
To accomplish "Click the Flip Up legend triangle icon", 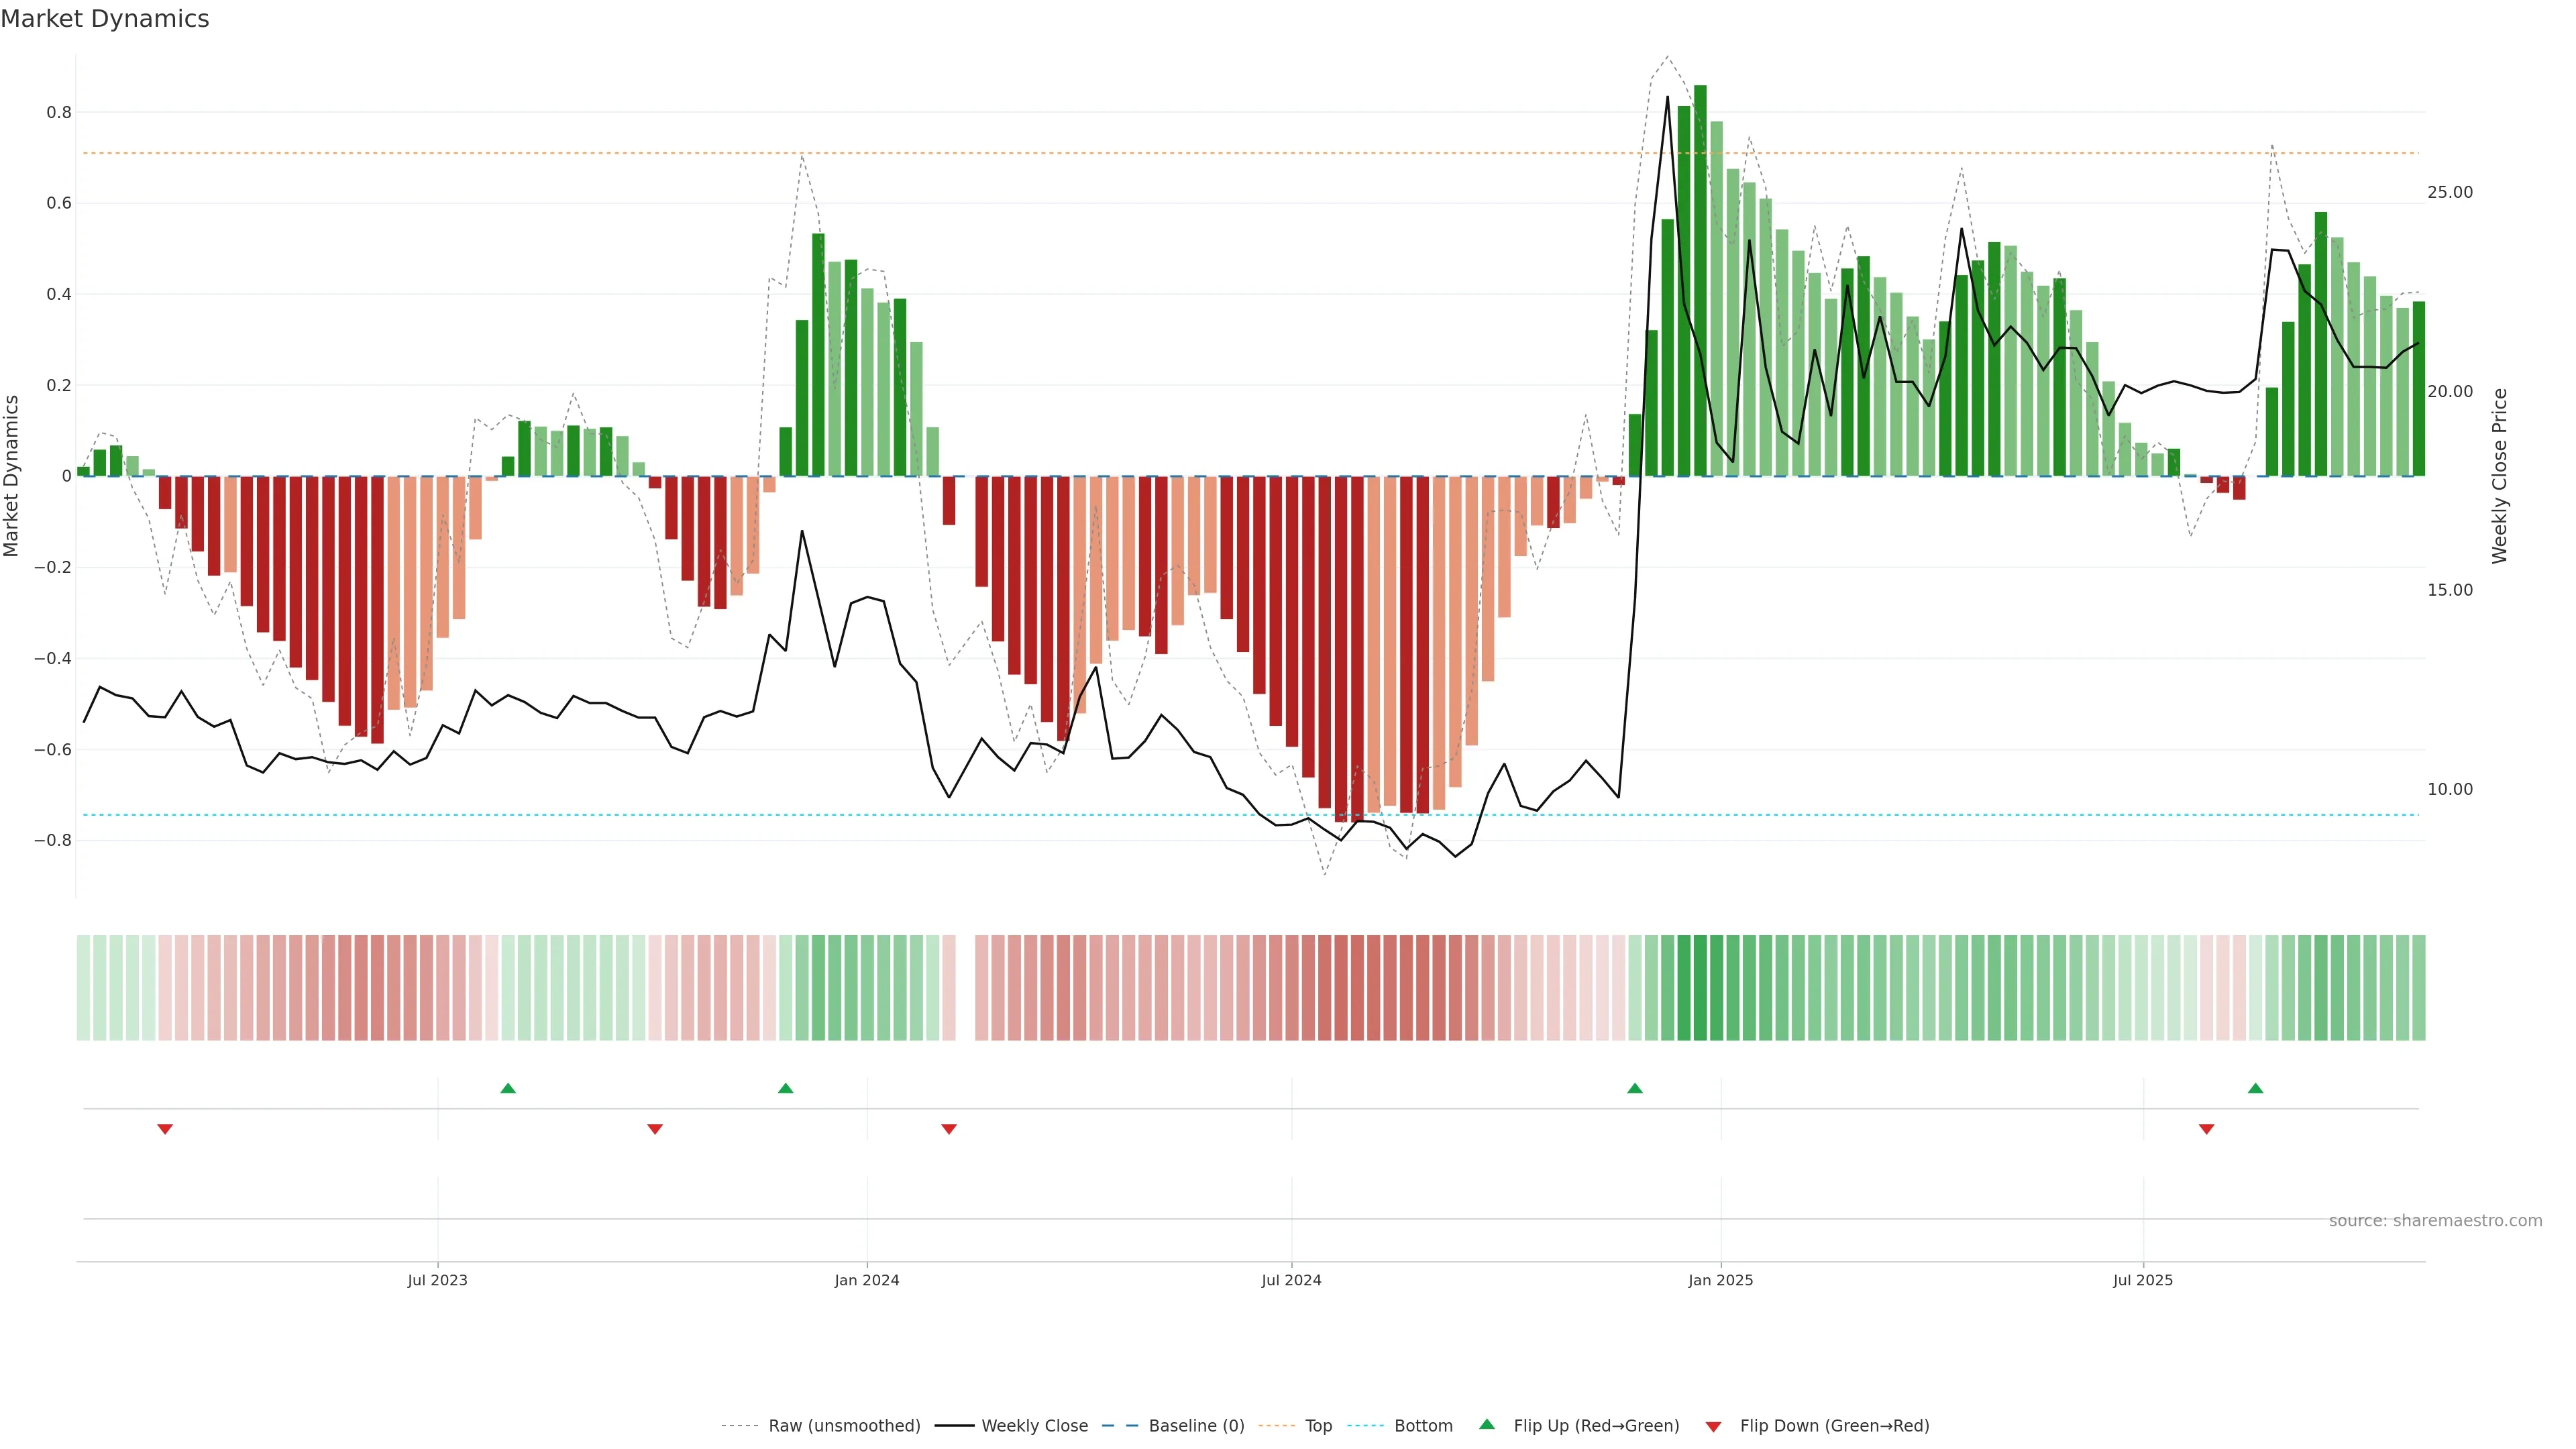I will 1487,1424.
